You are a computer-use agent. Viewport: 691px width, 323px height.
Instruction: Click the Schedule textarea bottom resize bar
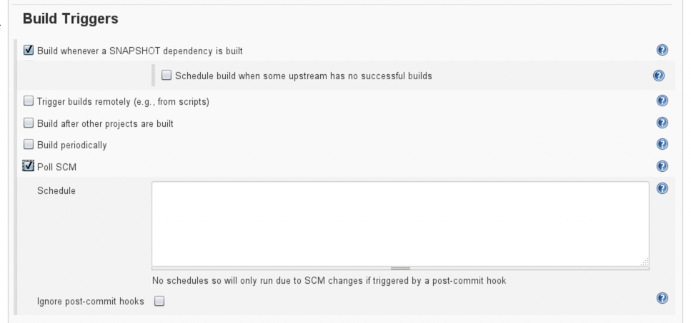click(400, 268)
